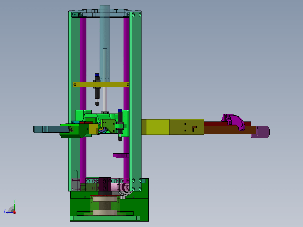The height and width of the screenshot is (227, 303).
Task: Click the red origin dot of the orientation triad
Action: click(15, 212)
